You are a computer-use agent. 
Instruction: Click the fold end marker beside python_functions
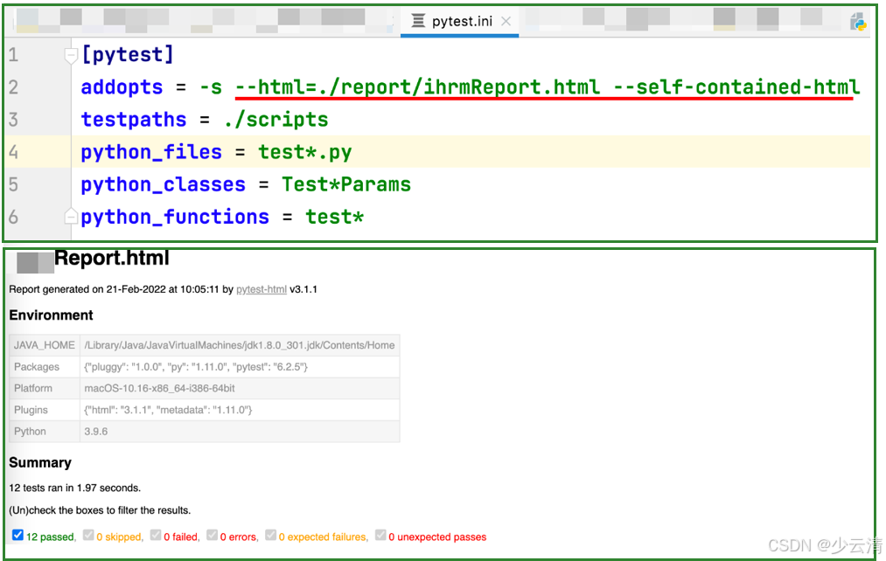click(71, 217)
